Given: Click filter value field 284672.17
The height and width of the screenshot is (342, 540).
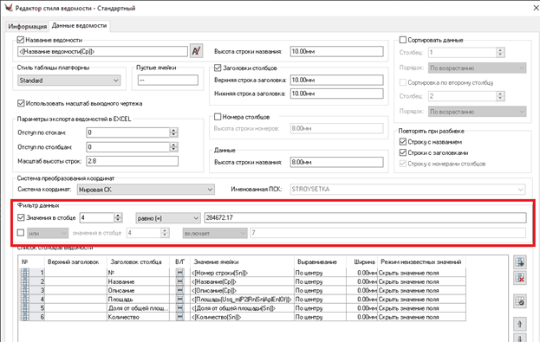Looking at the screenshot, I should click(x=365, y=217).
